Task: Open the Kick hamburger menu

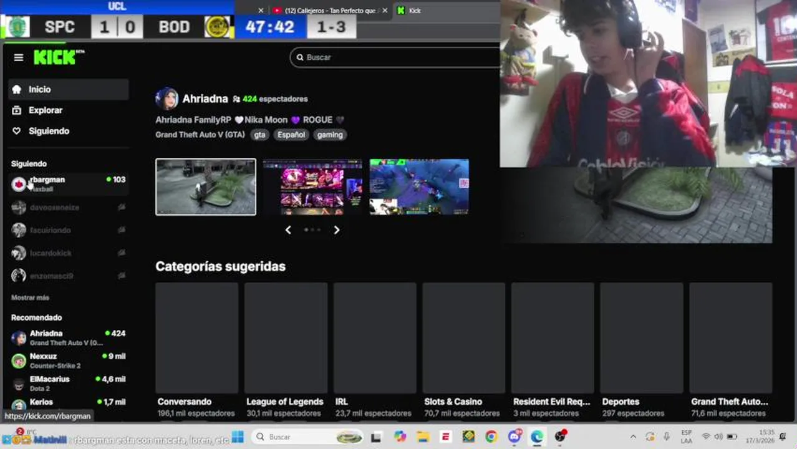Action: point(19,57)
